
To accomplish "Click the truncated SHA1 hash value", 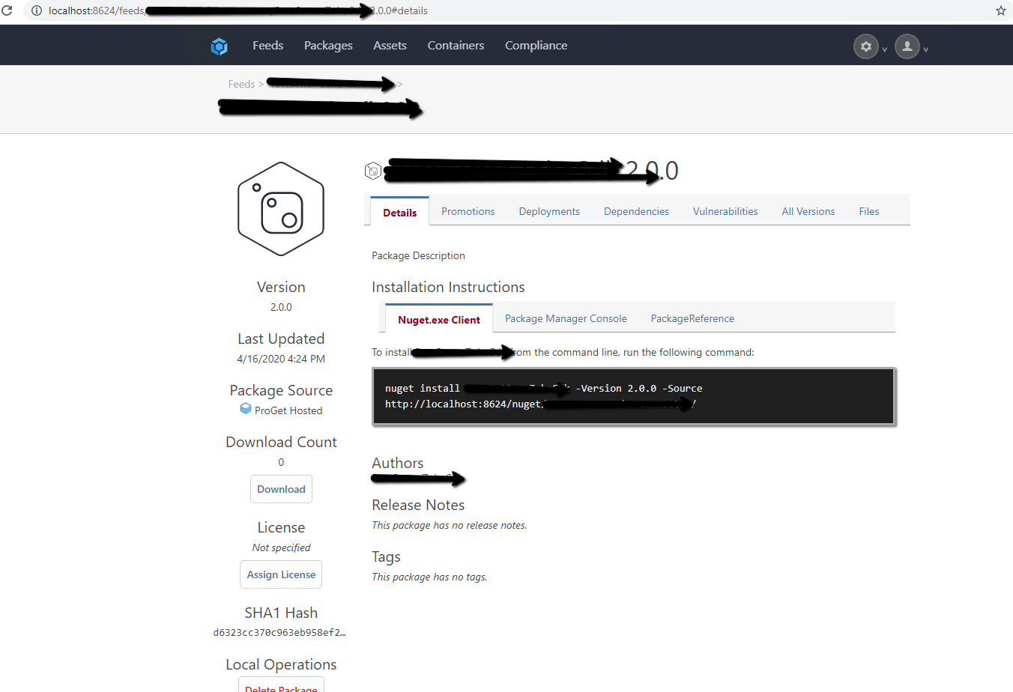I will [279, 632].
